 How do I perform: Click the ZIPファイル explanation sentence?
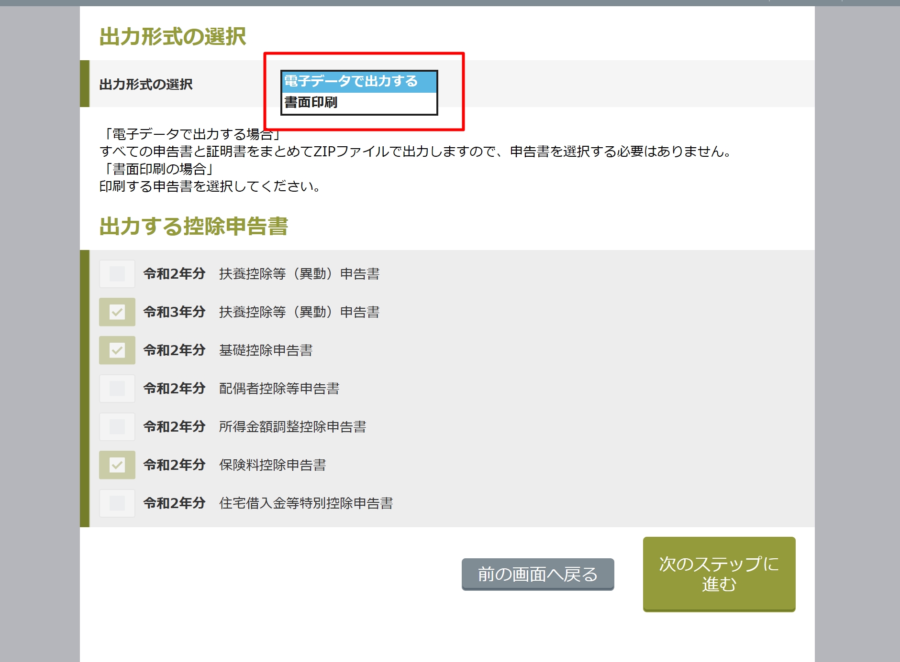coord(415,152)
